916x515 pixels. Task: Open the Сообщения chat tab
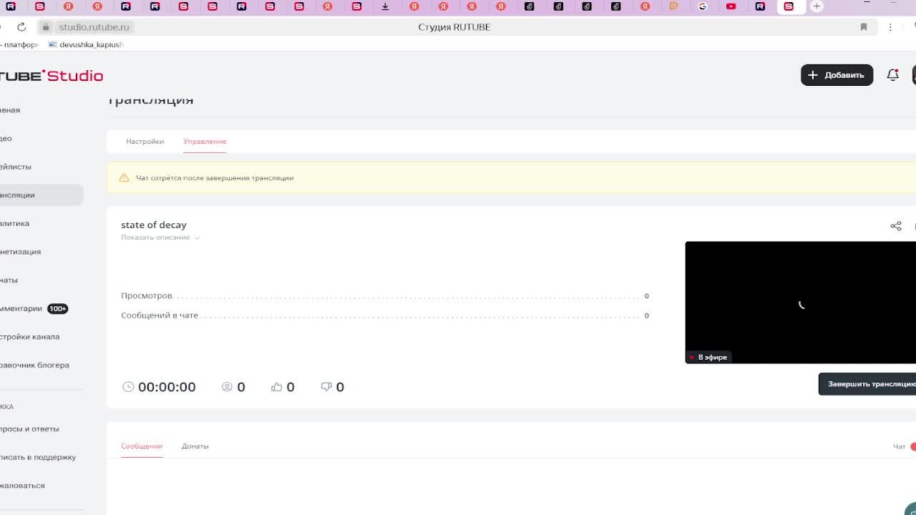[x=142, y=446]
